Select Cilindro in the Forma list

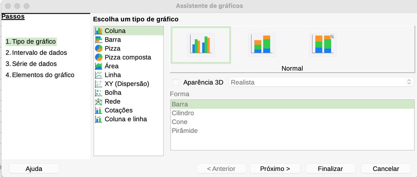coord(292,113)
